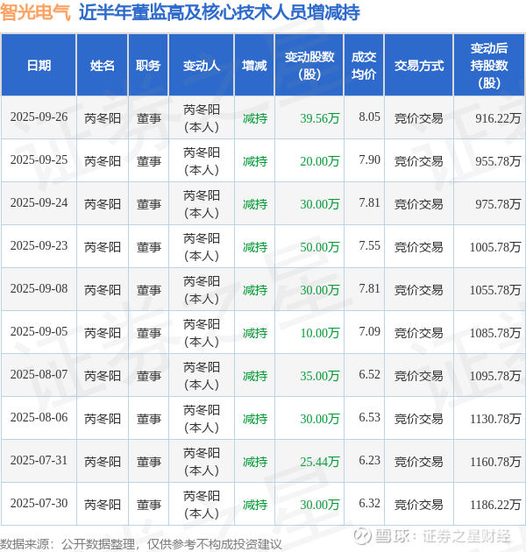Image resolution: width=526 pixels, height=552 pixels.
Task: Click the 职务 column header
Action: coord(148,66)
